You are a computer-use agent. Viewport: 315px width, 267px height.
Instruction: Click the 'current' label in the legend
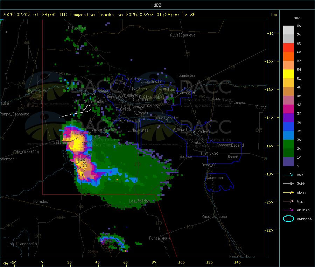click(x=304, y=219)
